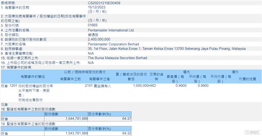Click the 股份代號 field label

click(10, 25)
